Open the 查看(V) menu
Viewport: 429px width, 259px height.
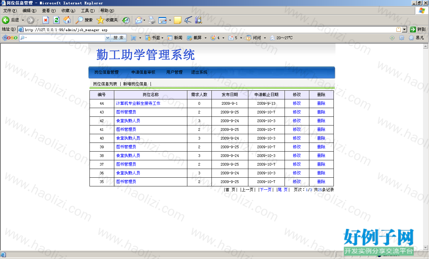[49, 11]
